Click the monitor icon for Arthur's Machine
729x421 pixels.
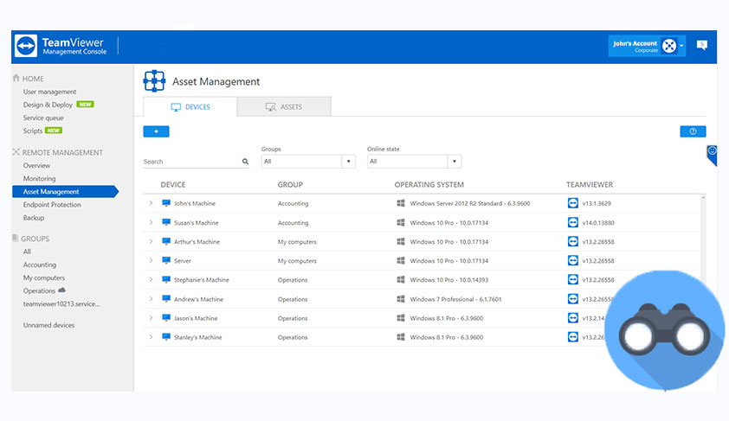point(166,241)
